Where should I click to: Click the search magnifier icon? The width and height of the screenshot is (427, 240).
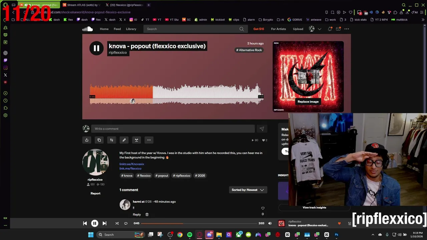click(x=242, y=29)
